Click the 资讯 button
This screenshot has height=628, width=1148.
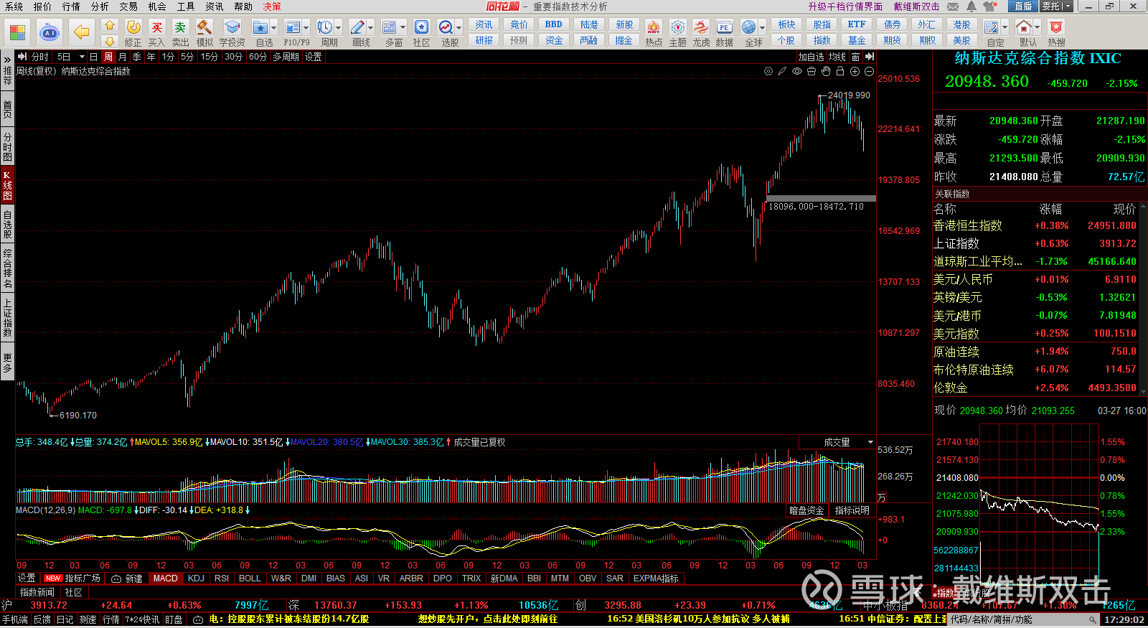tap(484, 24)
